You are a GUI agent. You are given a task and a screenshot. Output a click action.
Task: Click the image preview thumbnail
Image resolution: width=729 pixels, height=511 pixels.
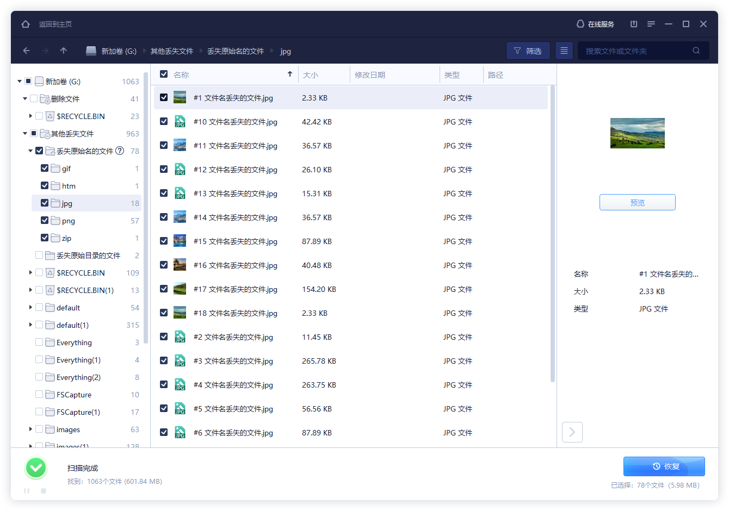(x=637, y=133)
